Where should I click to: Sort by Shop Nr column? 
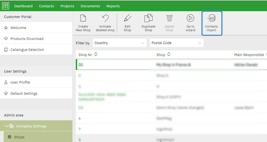pos(96,54)
